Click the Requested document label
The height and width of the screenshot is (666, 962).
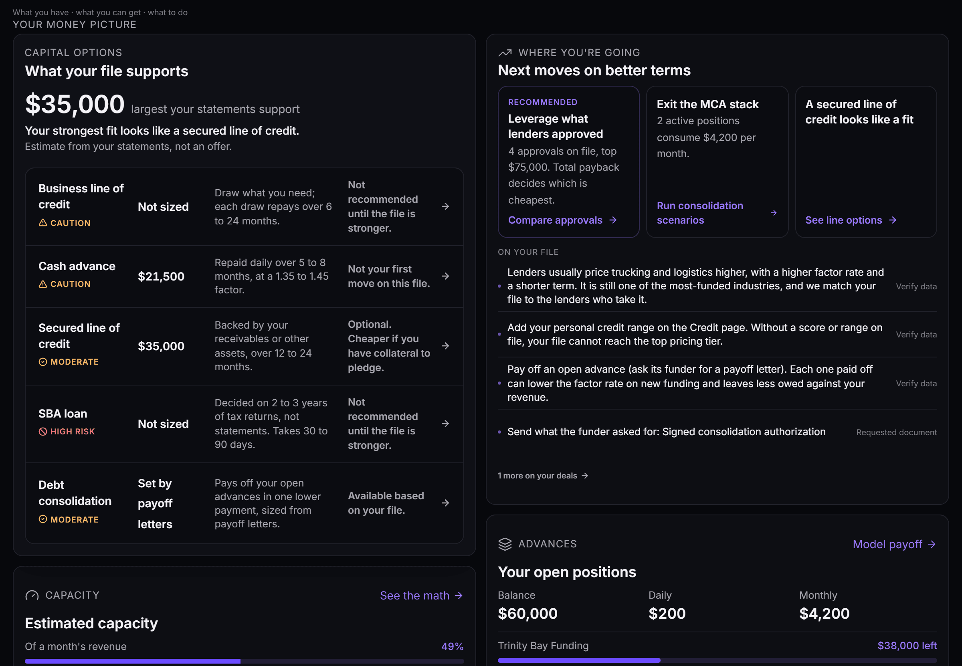click(897, 432)
